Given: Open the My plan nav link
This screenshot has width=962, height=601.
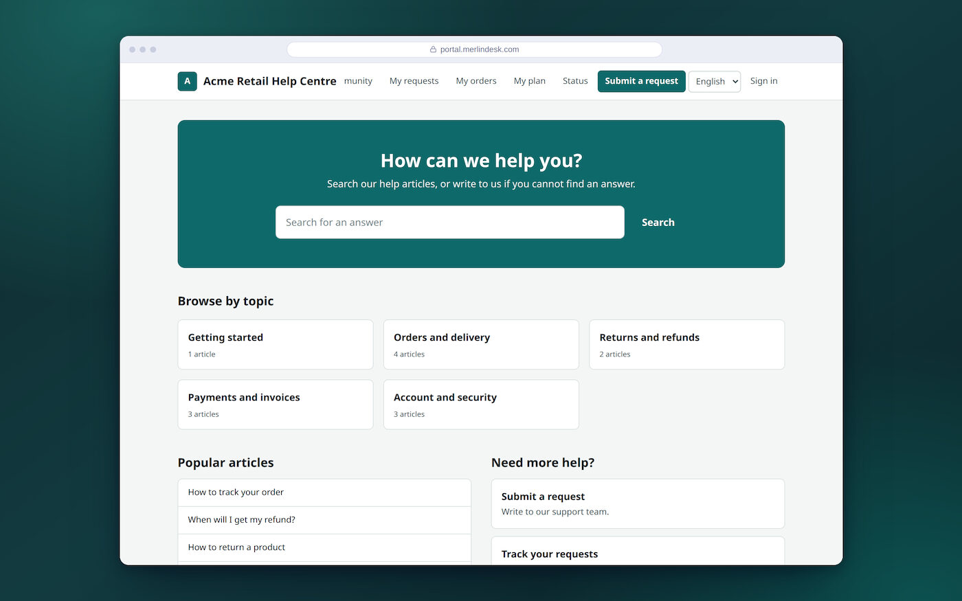Looking at the screenshot, I should (x=530, y=81).
